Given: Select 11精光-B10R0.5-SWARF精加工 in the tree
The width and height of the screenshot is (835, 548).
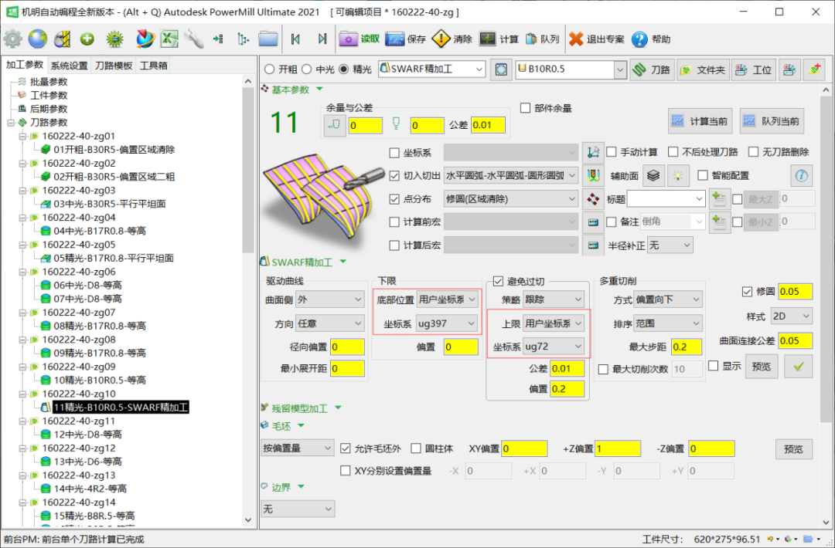Looking at the screenshot, I should (121, 407).
